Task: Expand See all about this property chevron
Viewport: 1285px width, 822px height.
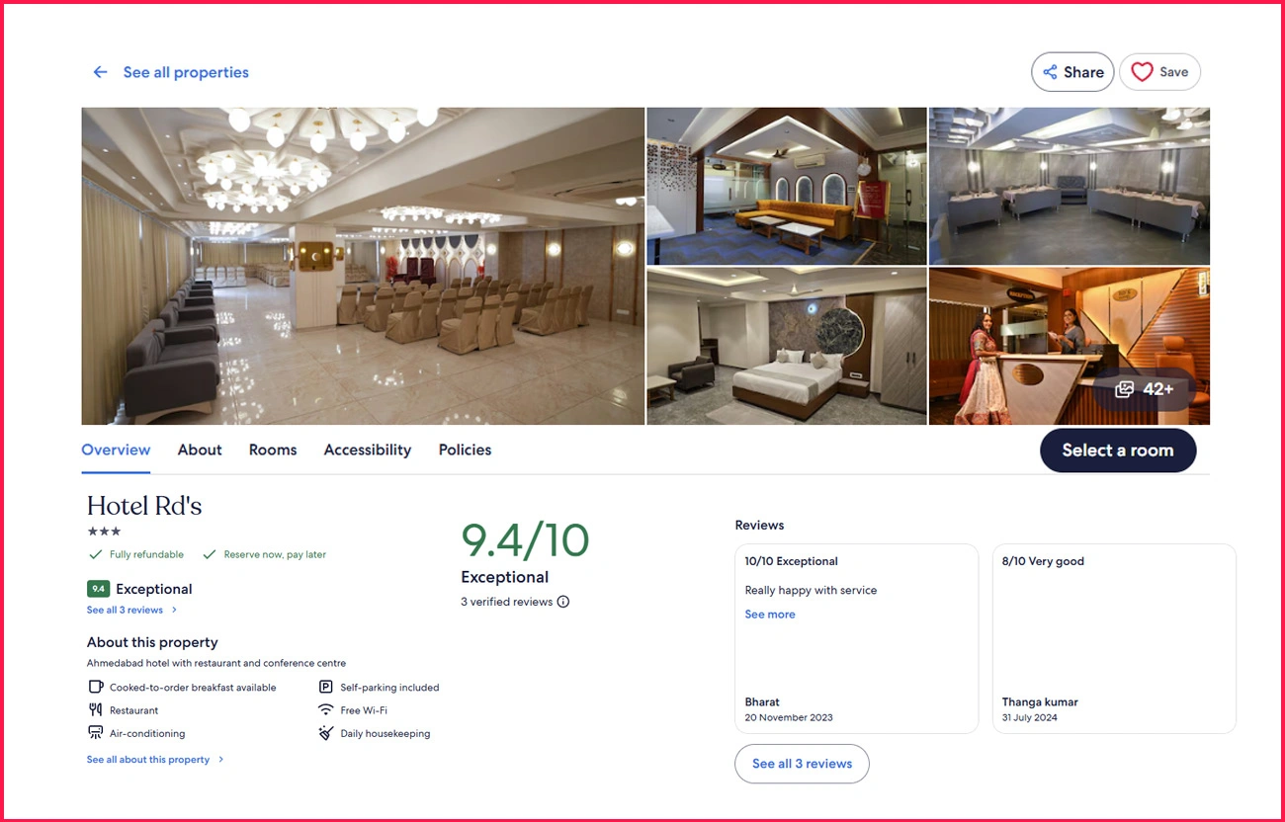Action: click(220, 760)
